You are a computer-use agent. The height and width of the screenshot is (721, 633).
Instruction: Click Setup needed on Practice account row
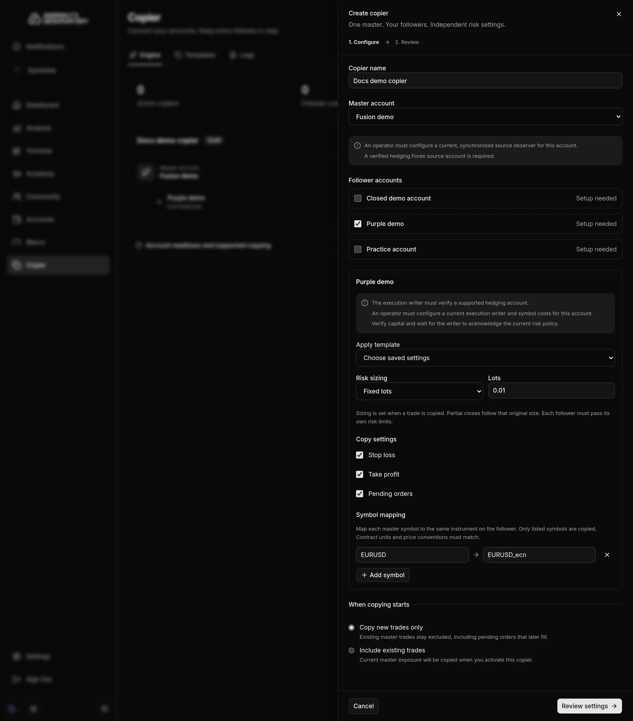596,249
